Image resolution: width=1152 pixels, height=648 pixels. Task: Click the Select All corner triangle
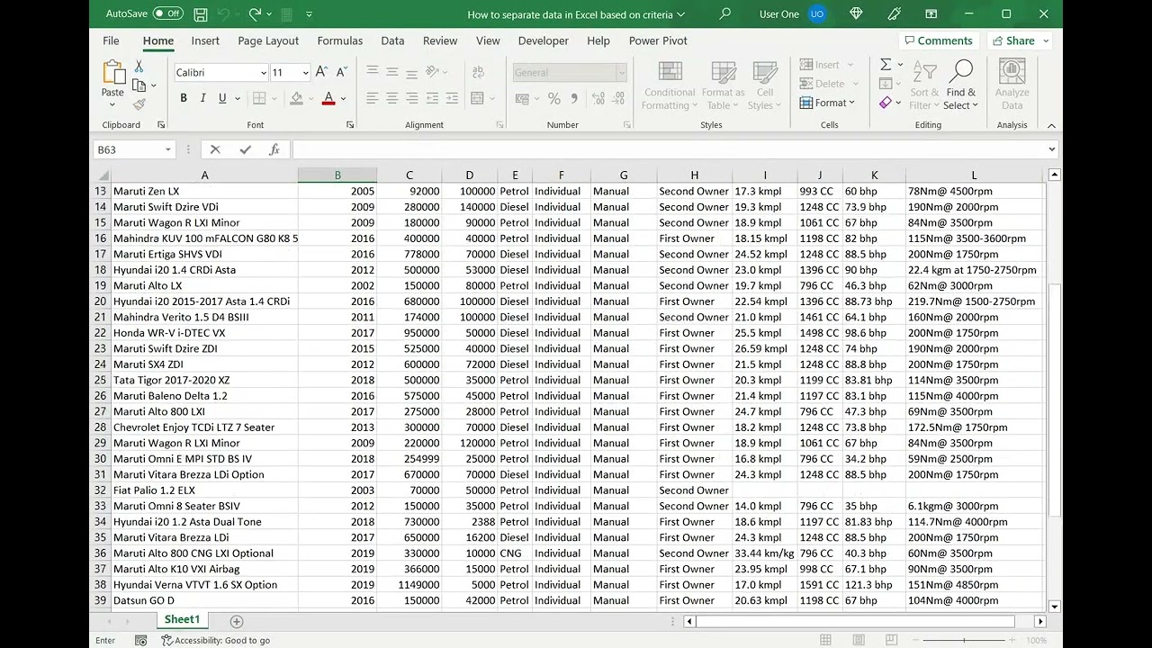[102, 175]
